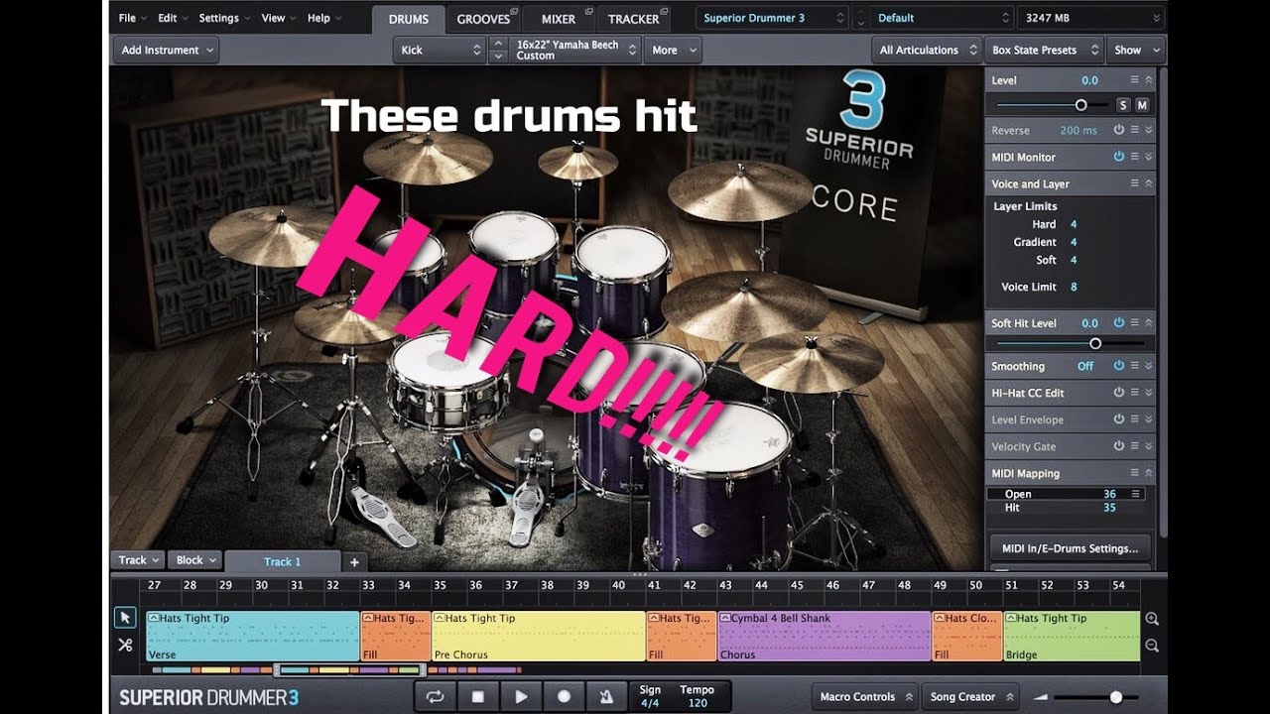Screen dimensions: 1270x714
Task: Open the 16x22 Yamaha Beech Custom dropdown
Action: click(x=575, y=50)
